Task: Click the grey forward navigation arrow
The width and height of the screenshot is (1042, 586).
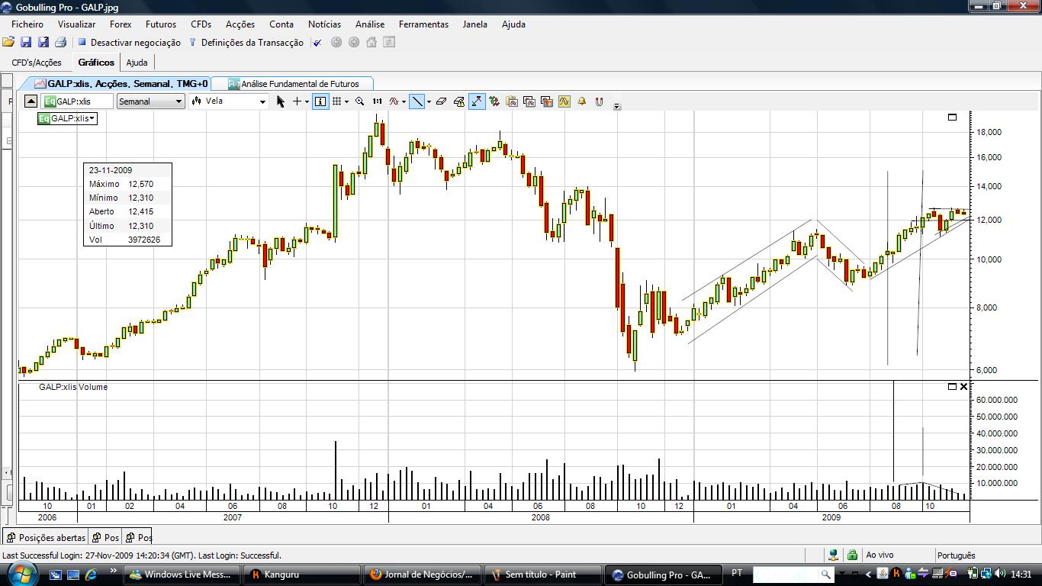Action: (353, 43)
